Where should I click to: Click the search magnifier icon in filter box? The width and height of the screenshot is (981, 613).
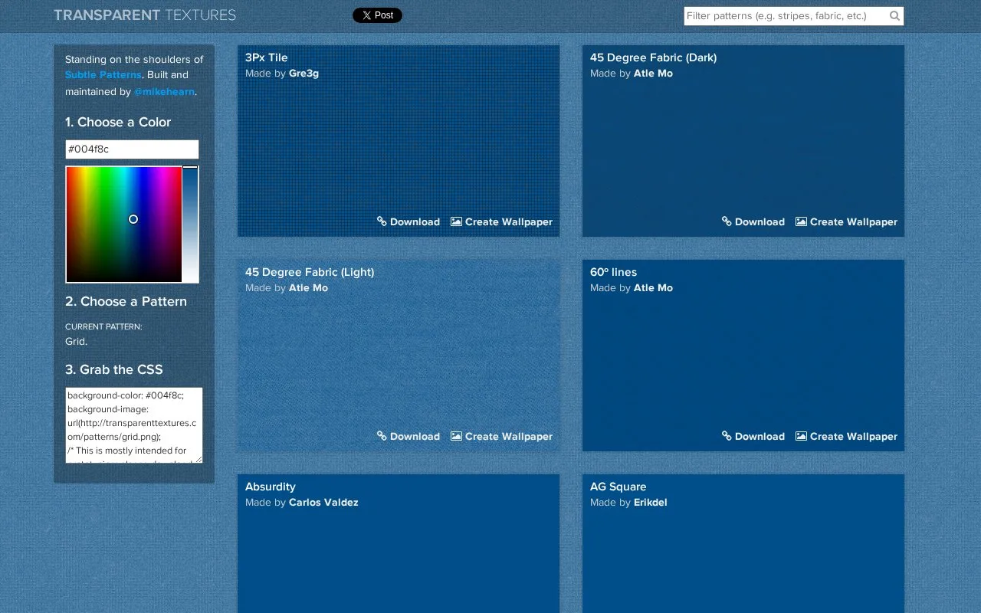pyautogui.click(x=894, y=16)
